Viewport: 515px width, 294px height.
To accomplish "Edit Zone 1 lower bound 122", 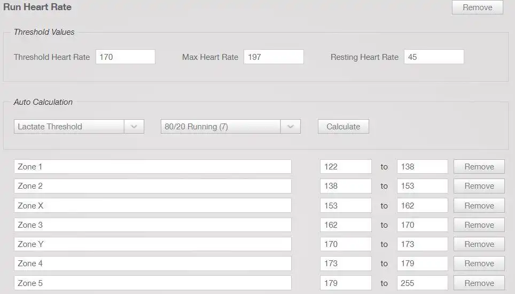I will [346, 167].
